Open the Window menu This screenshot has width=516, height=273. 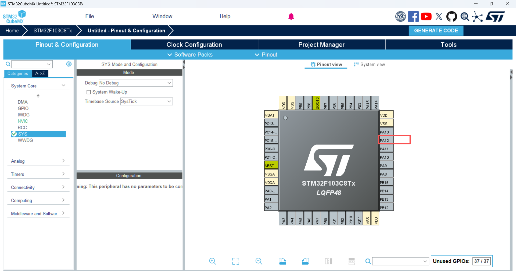pyautogui.click(x=162, y=16)
